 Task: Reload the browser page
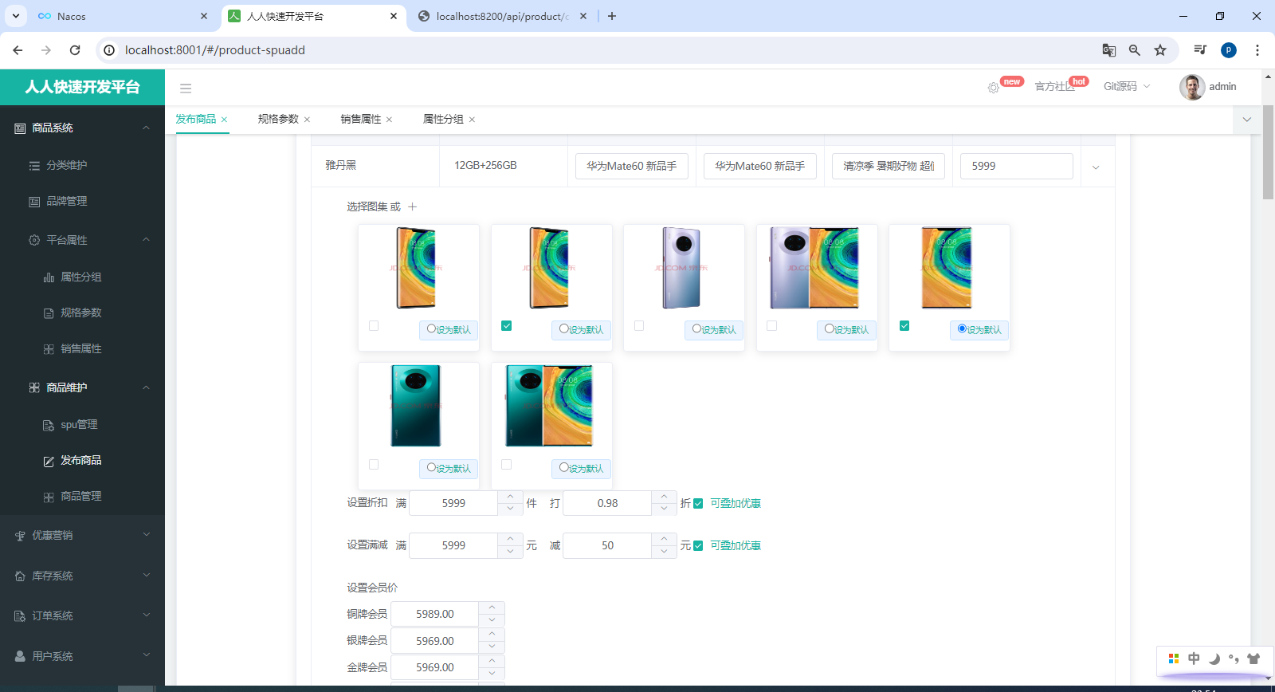tap(75, 50)
